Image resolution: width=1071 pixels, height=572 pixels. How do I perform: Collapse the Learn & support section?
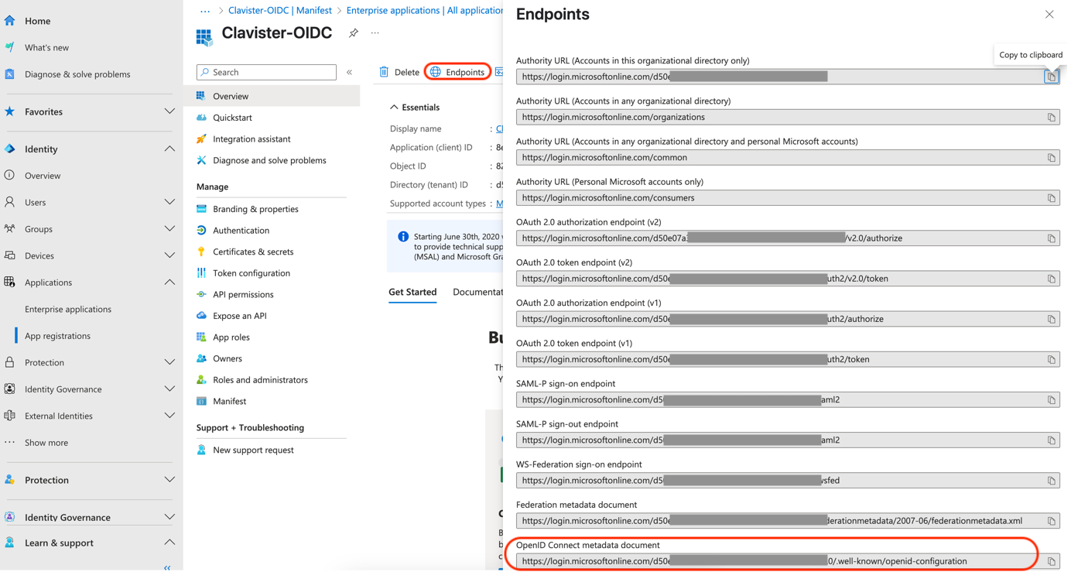(169, 543)
